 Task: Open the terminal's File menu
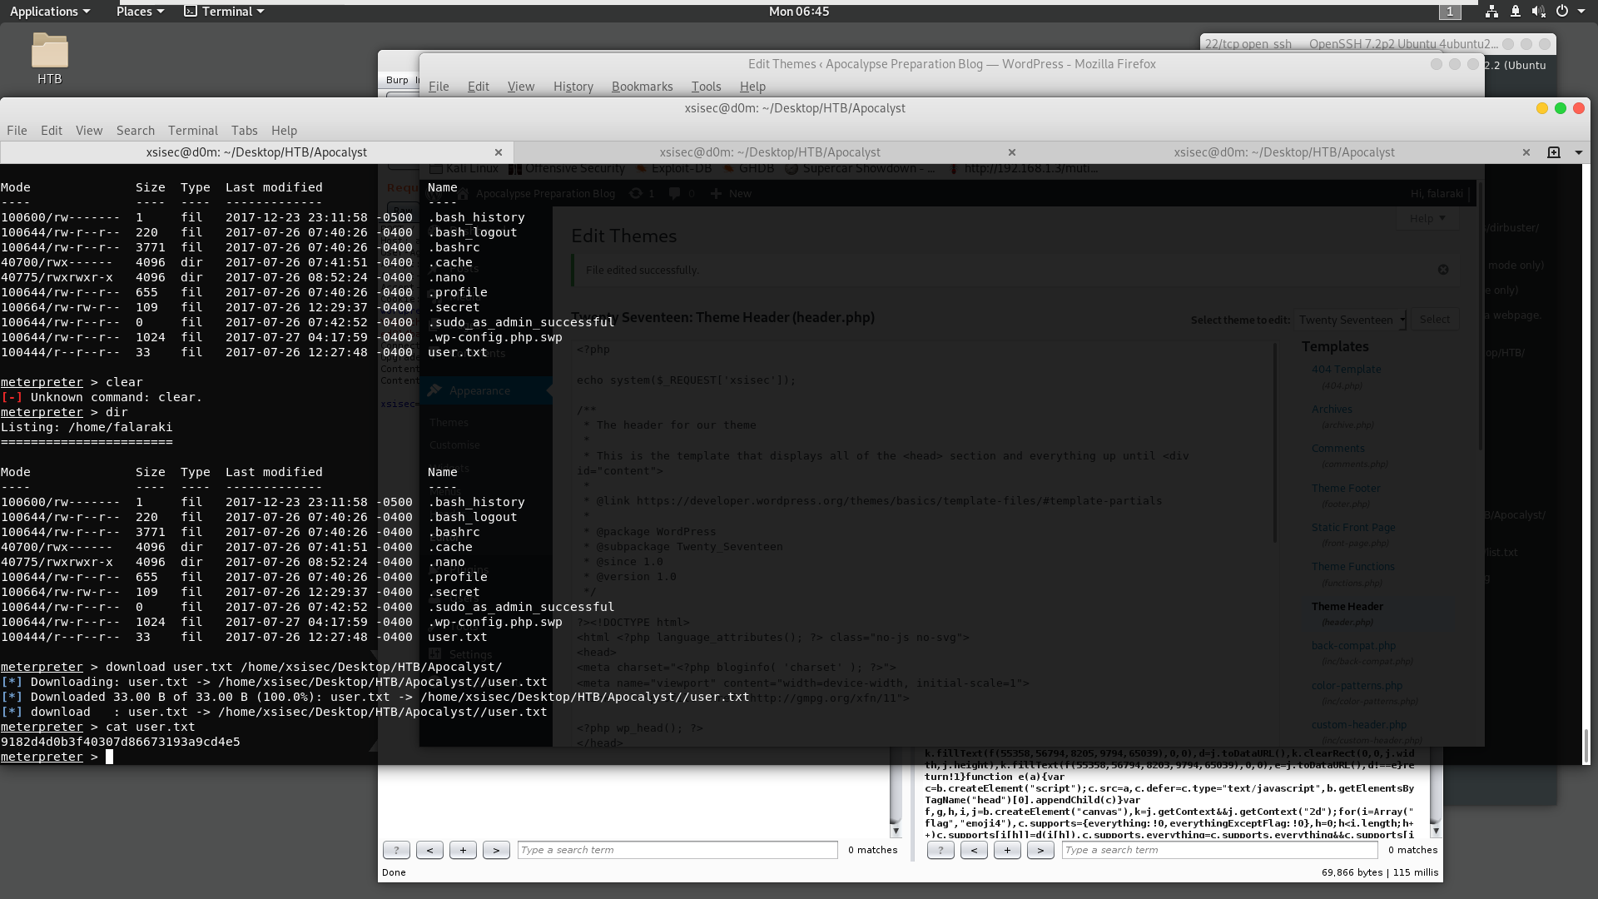click(17, 131)
